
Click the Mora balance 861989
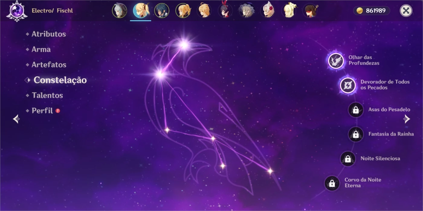click(376, 11)
